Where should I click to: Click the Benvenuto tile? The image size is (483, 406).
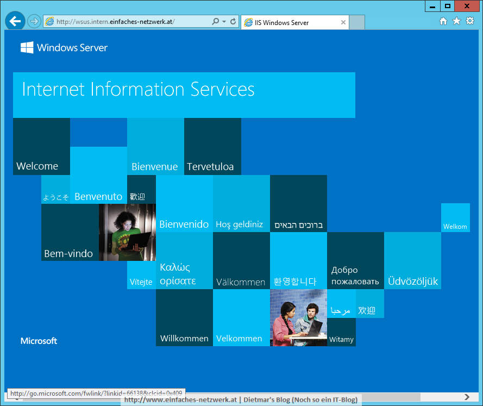pyautogui.click(x=98, y=175)
